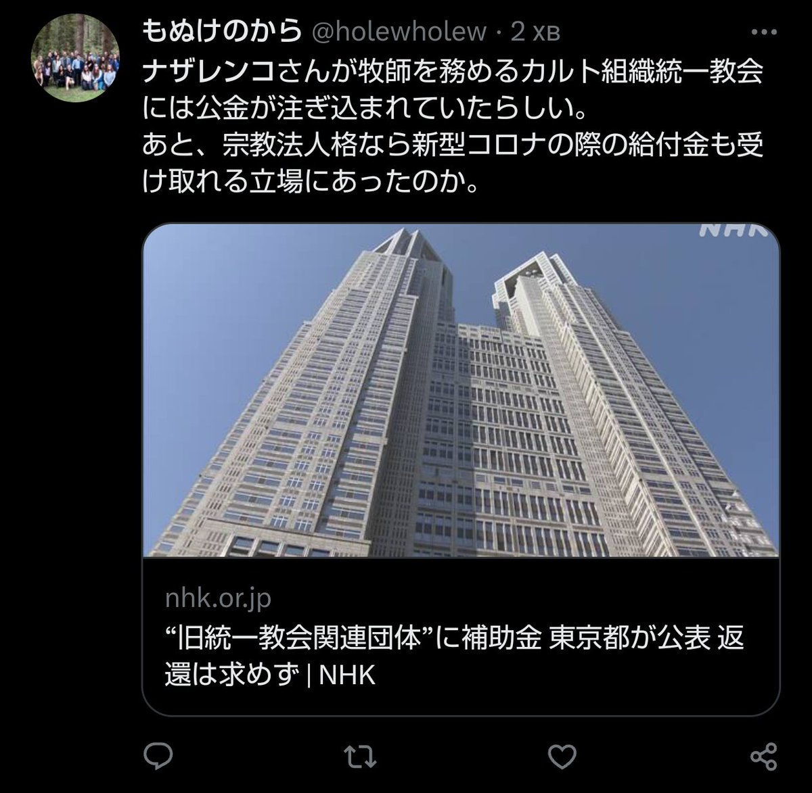Click the tweet line starting with あと、宗教法人格

[453, 146]
